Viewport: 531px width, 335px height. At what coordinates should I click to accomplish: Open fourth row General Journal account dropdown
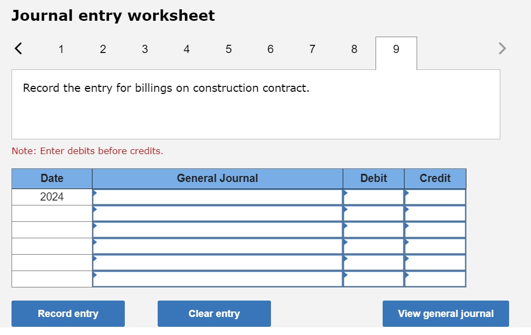pyautogui.click(x=217, y=246)
